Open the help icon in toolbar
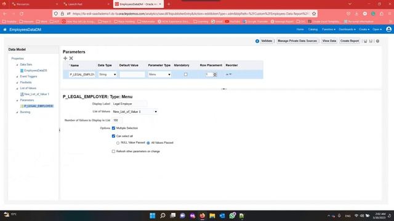Viewport: 394px width, 221px height. coord(377,41)
